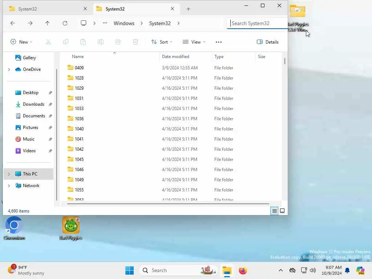Sort by the Name column header
Screen dimensions: 372x279
click(78, 56)
